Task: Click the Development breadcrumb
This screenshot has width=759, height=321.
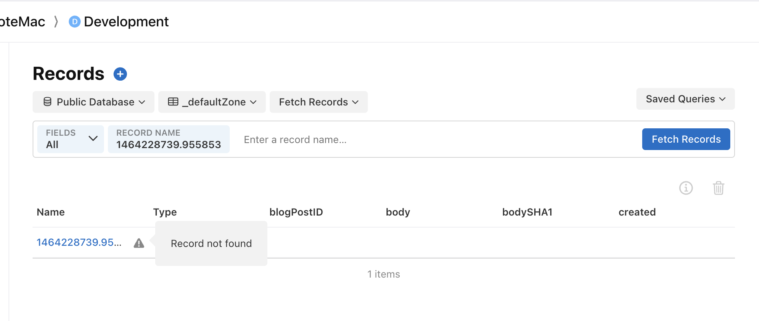Action: tap(126, 22)
